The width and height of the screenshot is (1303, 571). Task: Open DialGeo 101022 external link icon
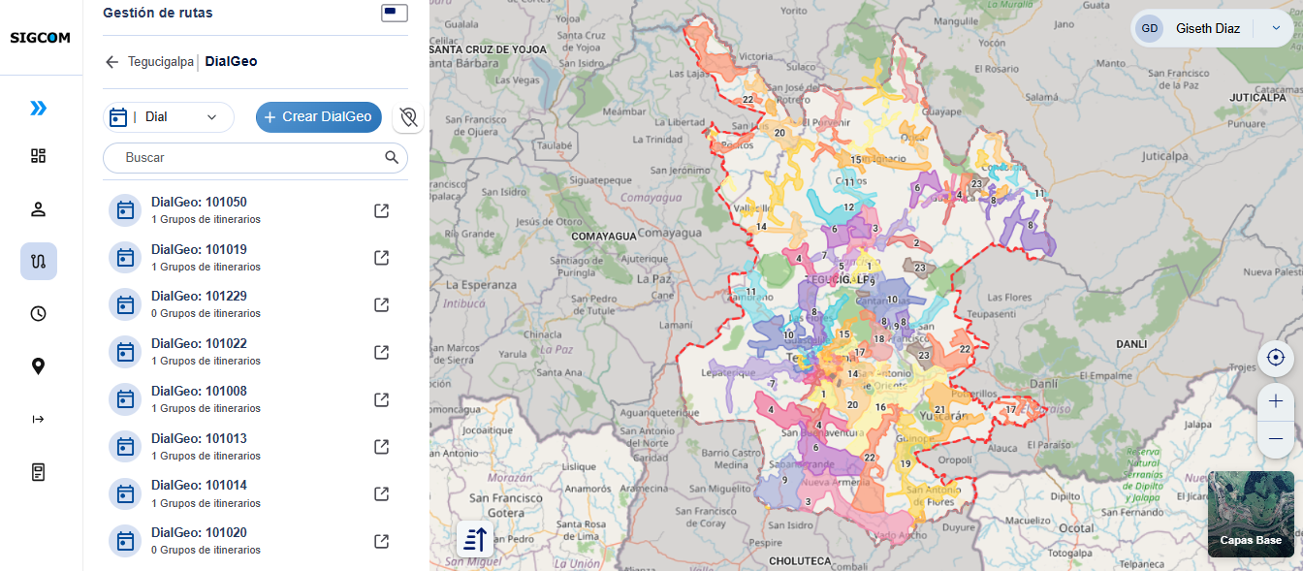pos(382,352)
